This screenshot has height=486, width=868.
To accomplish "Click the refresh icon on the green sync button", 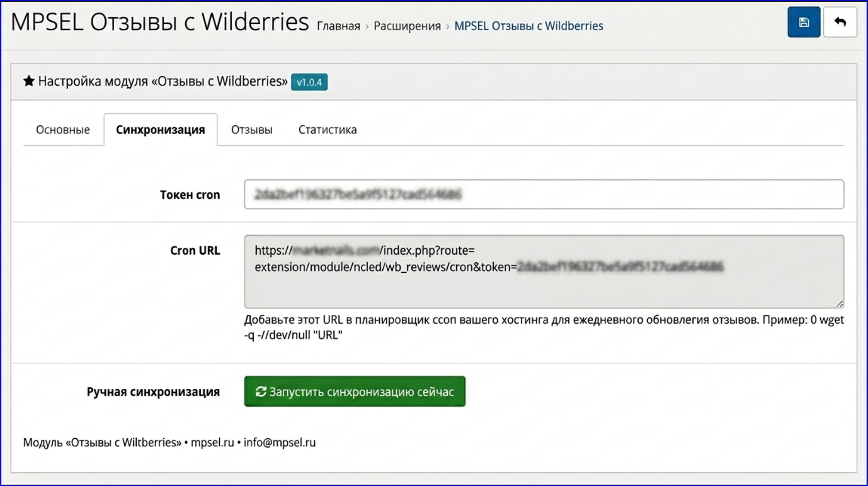I will tap(261, 392).
